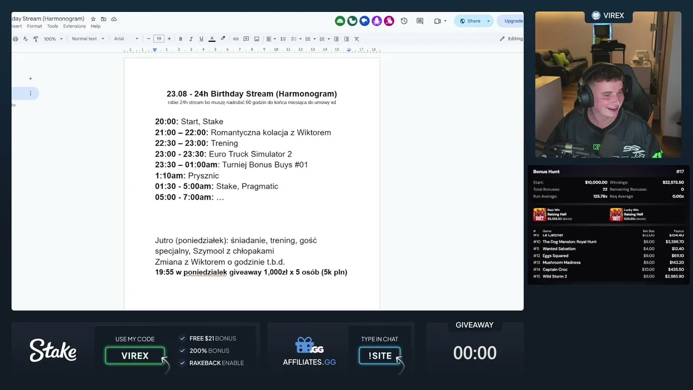The height and width of the screenshot is (390, 693).
Task: Increase the indent
Action: click(346, 39)
